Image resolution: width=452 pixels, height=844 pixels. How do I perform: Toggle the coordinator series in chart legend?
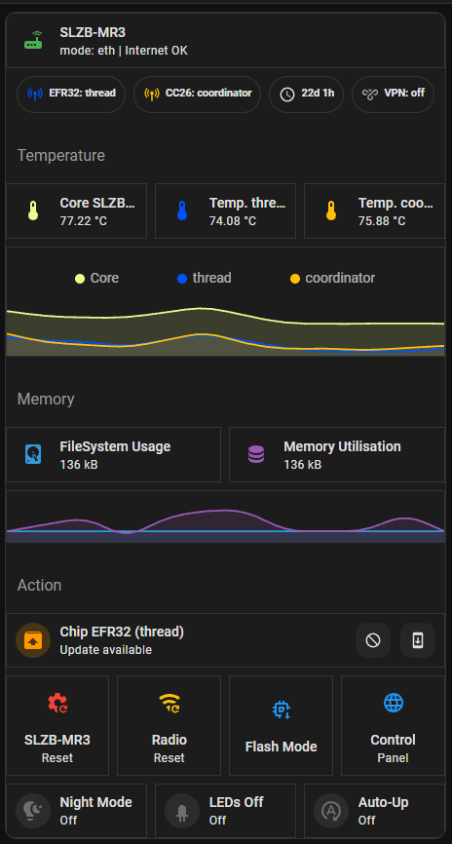coord(332,279)
